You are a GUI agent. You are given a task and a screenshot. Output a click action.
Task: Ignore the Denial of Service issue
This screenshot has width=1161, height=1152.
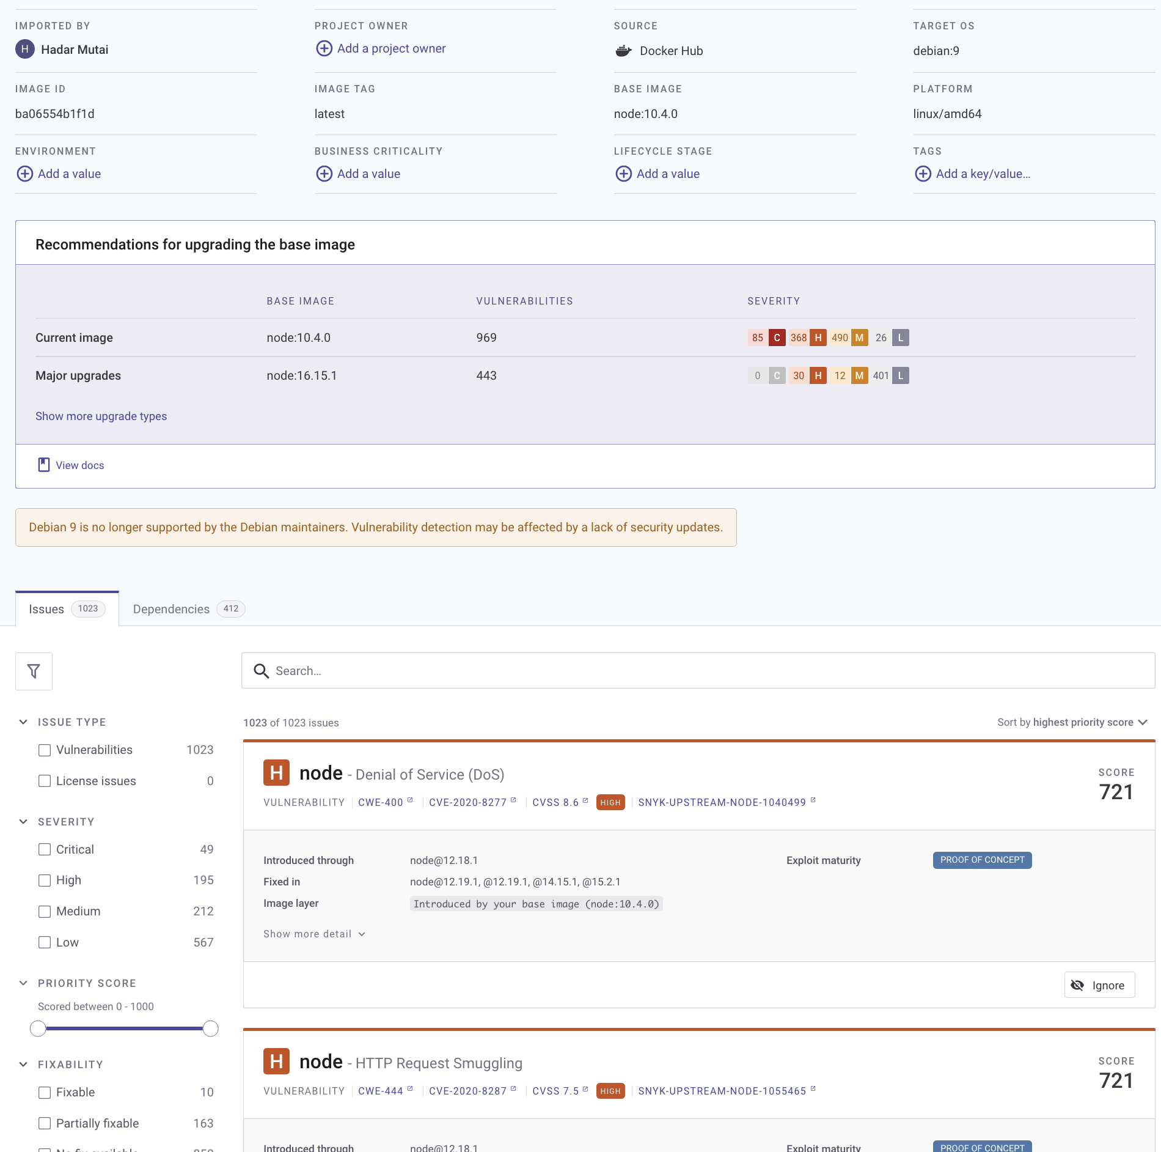pos(1099,984)
